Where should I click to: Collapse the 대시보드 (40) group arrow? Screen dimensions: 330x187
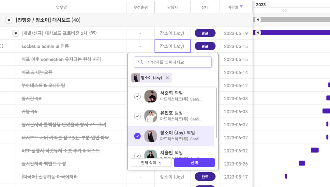point(9,20)
